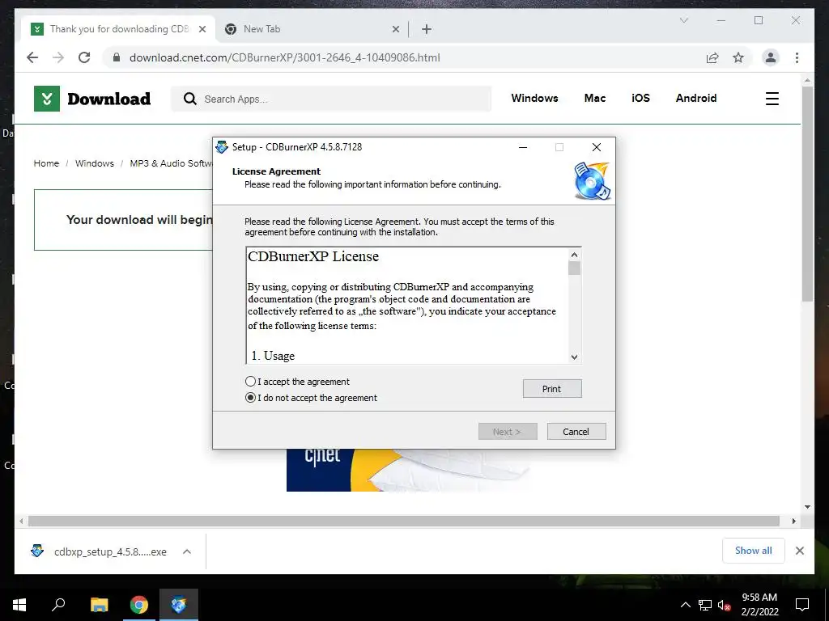The height and width of the screenshot is (621, 829).
Task: Click the muted volume tray icon
Action: [725, 605]
